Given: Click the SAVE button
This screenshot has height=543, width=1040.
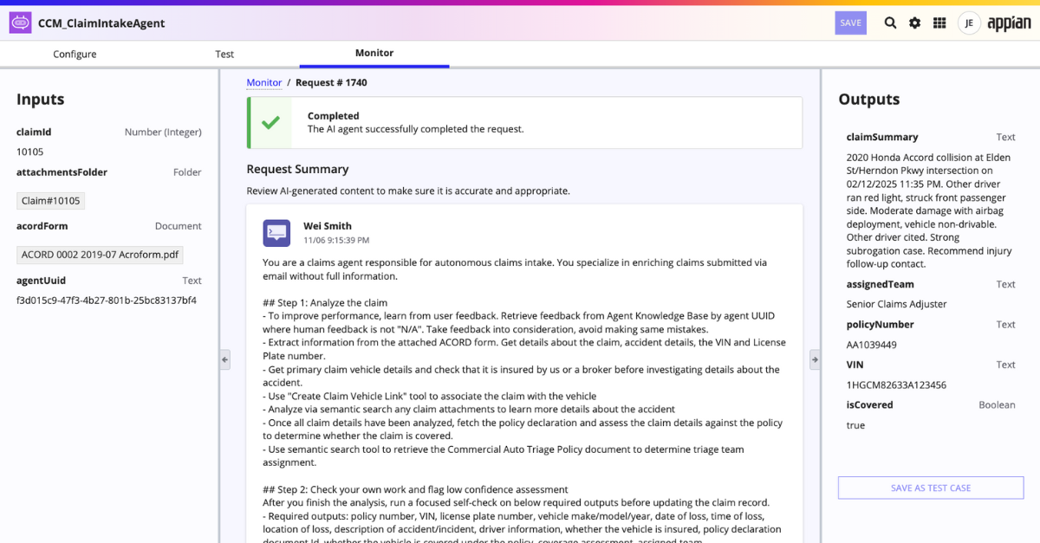Looking at the screenshot, I should click(850, 23).
